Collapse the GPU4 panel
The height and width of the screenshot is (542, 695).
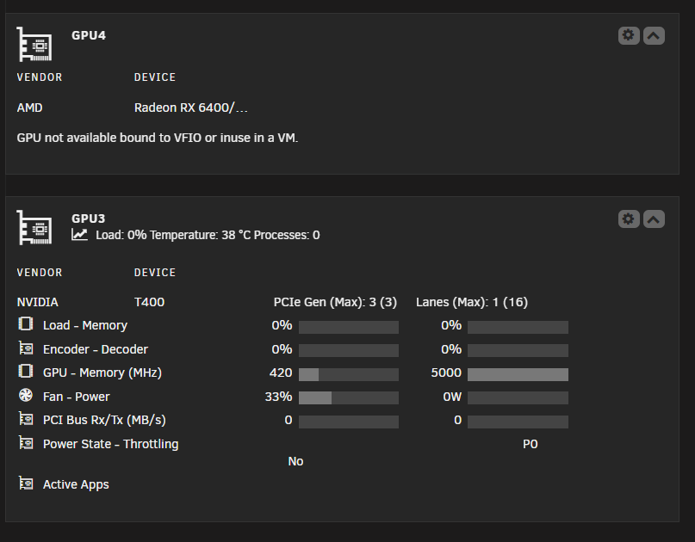[x=654, y=35]
